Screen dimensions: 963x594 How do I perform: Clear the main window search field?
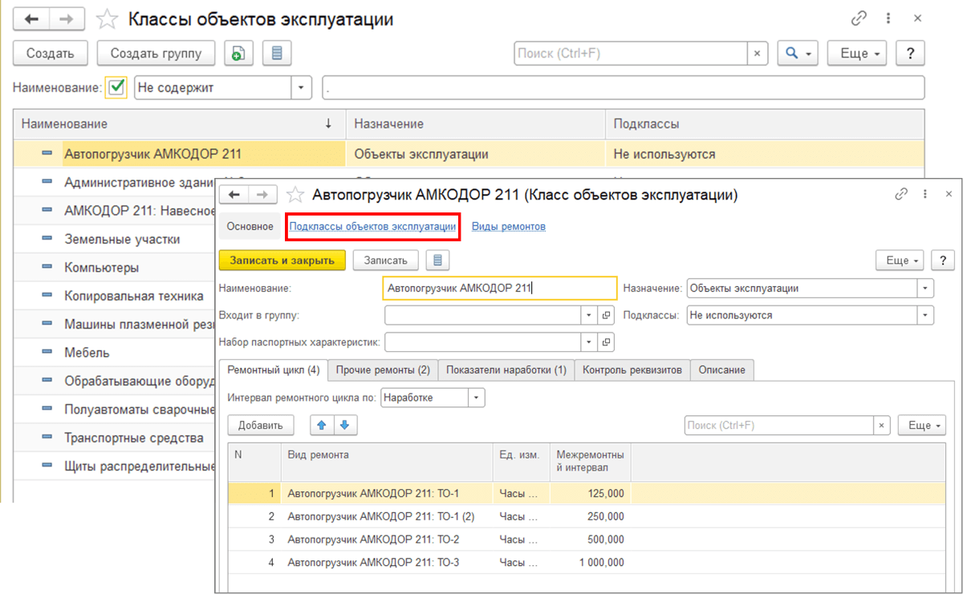pyautogui.click(x=758, y=54)
